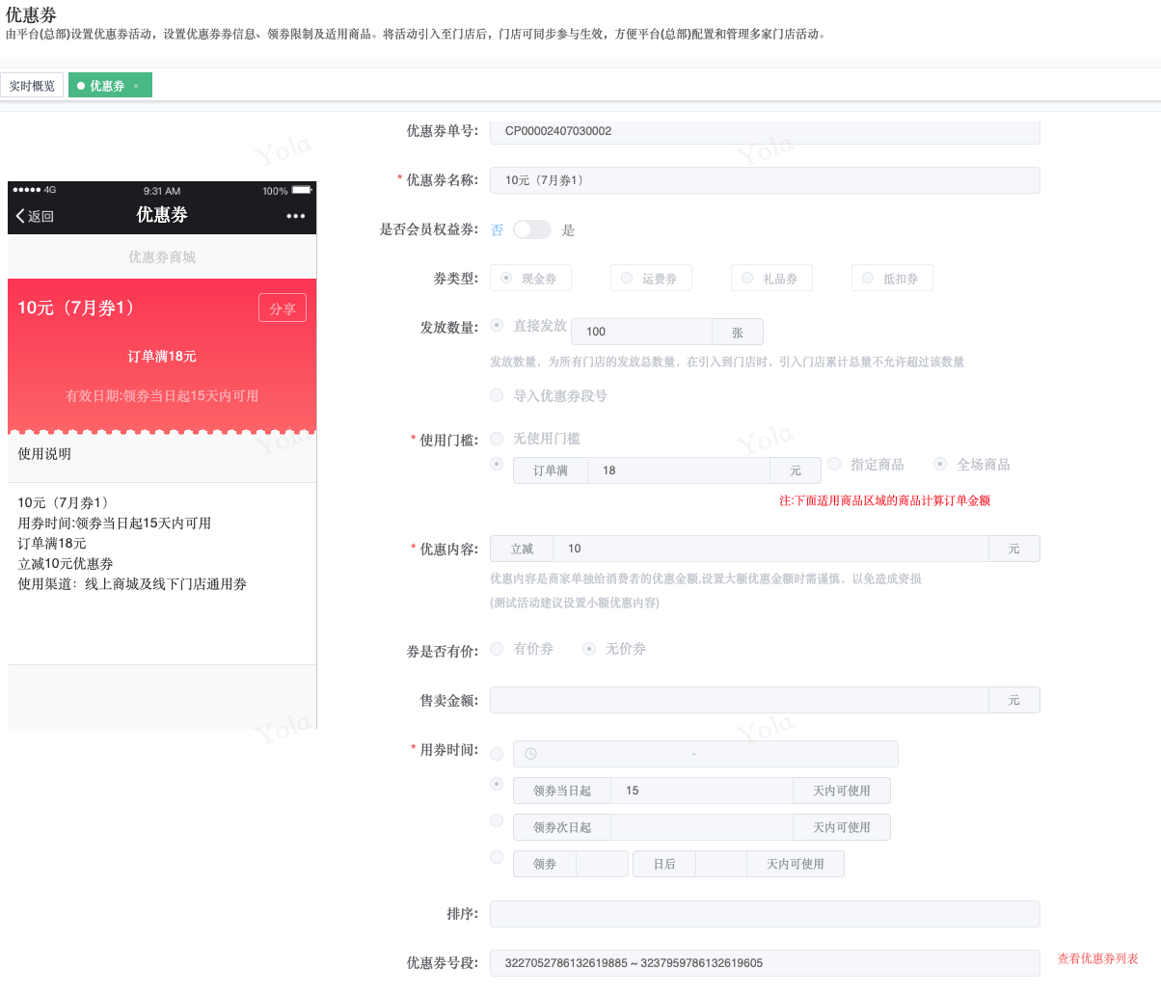Screen dimensions: 1161x994
Task: Click the 排序 input field
Action: coord(765,914)
